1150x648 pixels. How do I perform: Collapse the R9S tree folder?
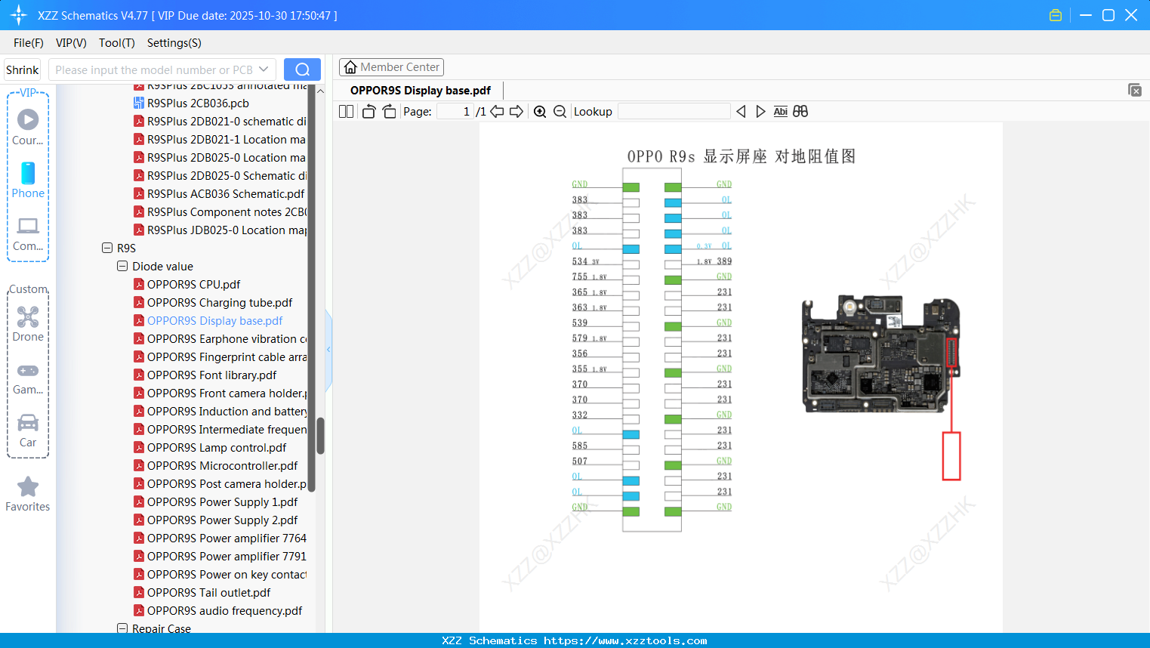[x=107, y=248]
